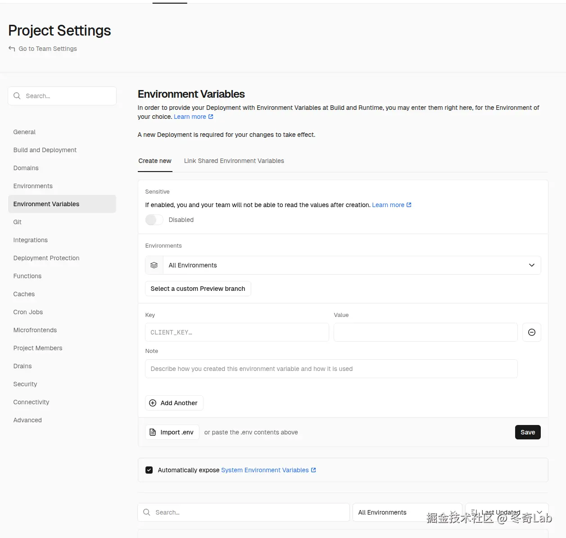Click the magnifier icon in the variables search

(x=147, y=512)
